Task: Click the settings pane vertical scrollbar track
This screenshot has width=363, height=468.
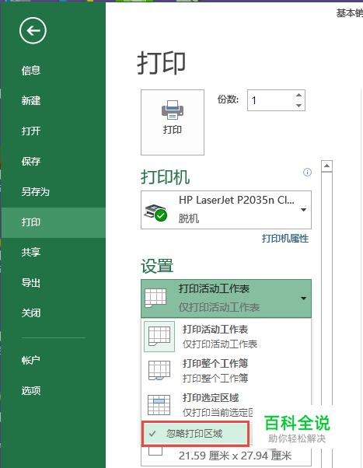Action: [327, 287]
